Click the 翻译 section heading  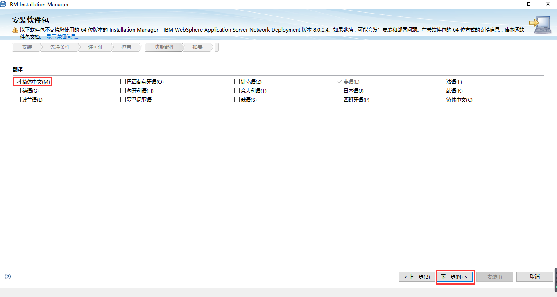[x=18, y=69]
